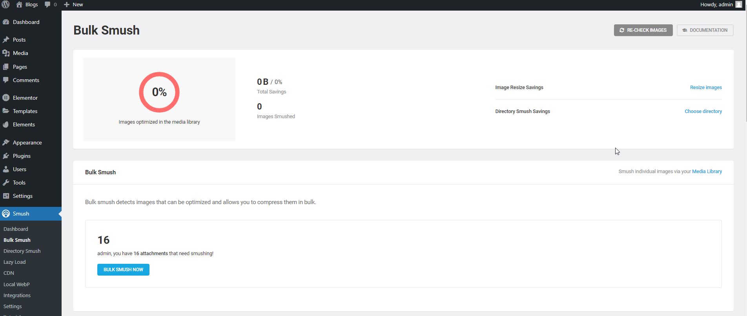Click the Bulk Smush page heading
This screenshot has height=316, width=747.
(x=106, y=30)
